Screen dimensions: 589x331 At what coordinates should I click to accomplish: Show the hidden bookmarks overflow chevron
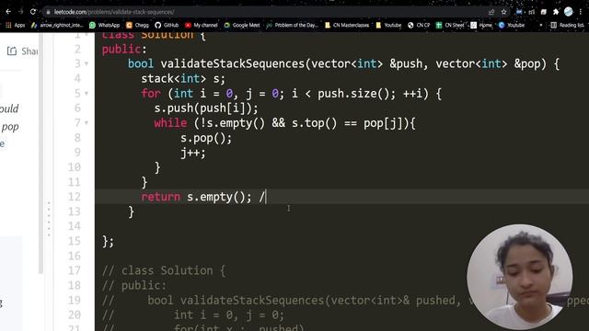tap(541, 25)
